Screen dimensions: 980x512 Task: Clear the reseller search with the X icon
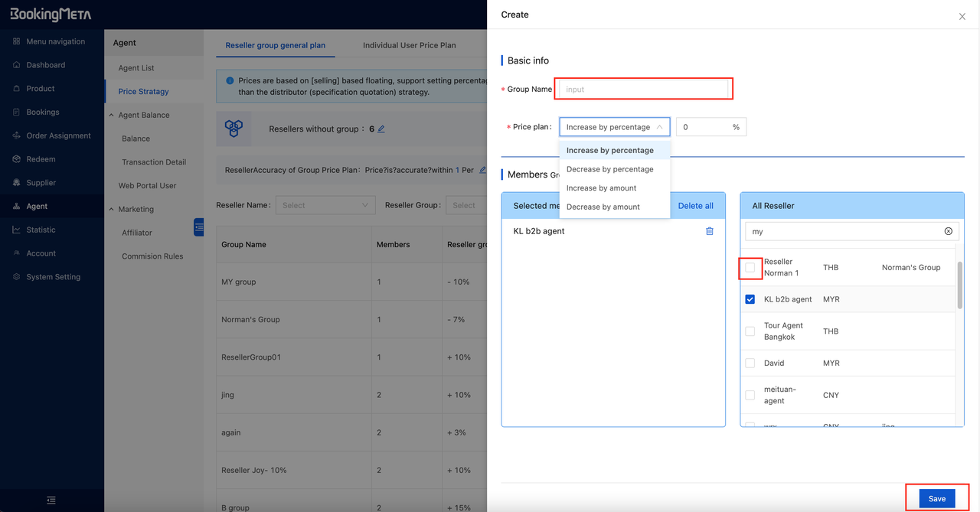click(948, 231)
